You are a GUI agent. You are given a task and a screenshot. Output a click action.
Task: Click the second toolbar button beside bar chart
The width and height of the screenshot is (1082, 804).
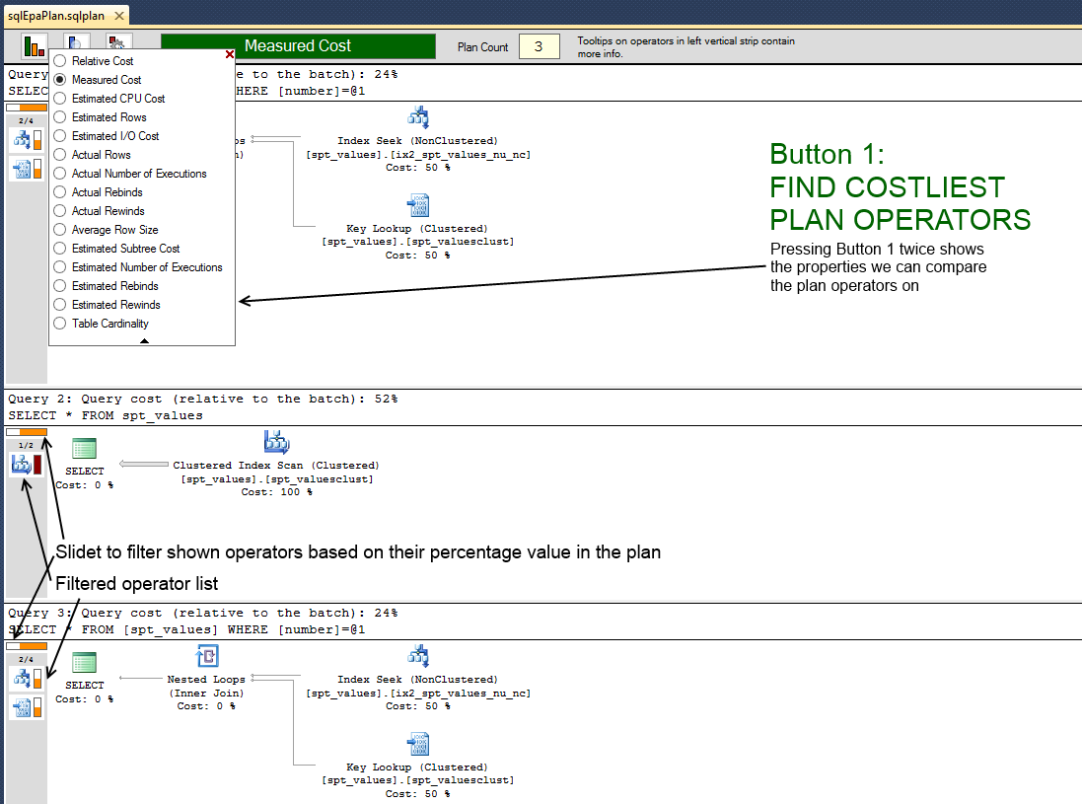pyautogui.click(x=77, y=41)
